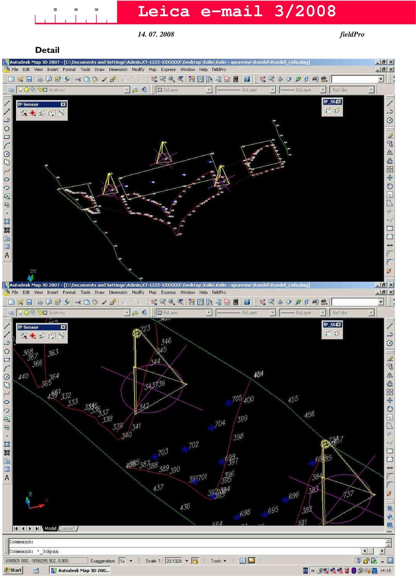Expand the layer list dropdown in the lower window
The width and height of the screenshot is (416, 578).
(x=127, y=312)
